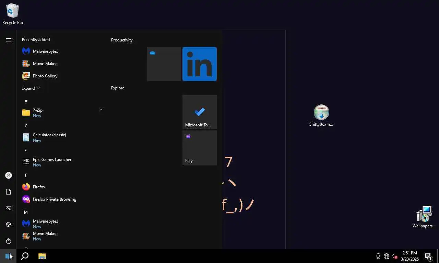Screen dimensions: 439x263
Task: Click the Explore group header
Action: tap(118, 88)
